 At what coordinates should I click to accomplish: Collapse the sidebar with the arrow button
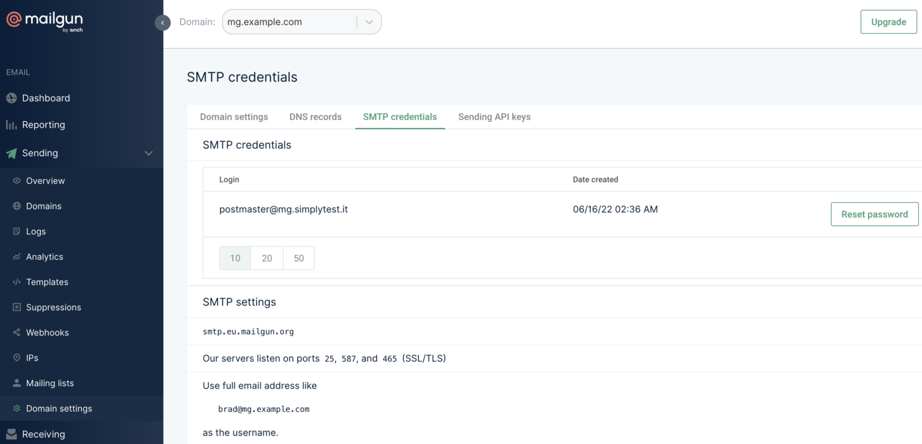click(x=163, y=22)
